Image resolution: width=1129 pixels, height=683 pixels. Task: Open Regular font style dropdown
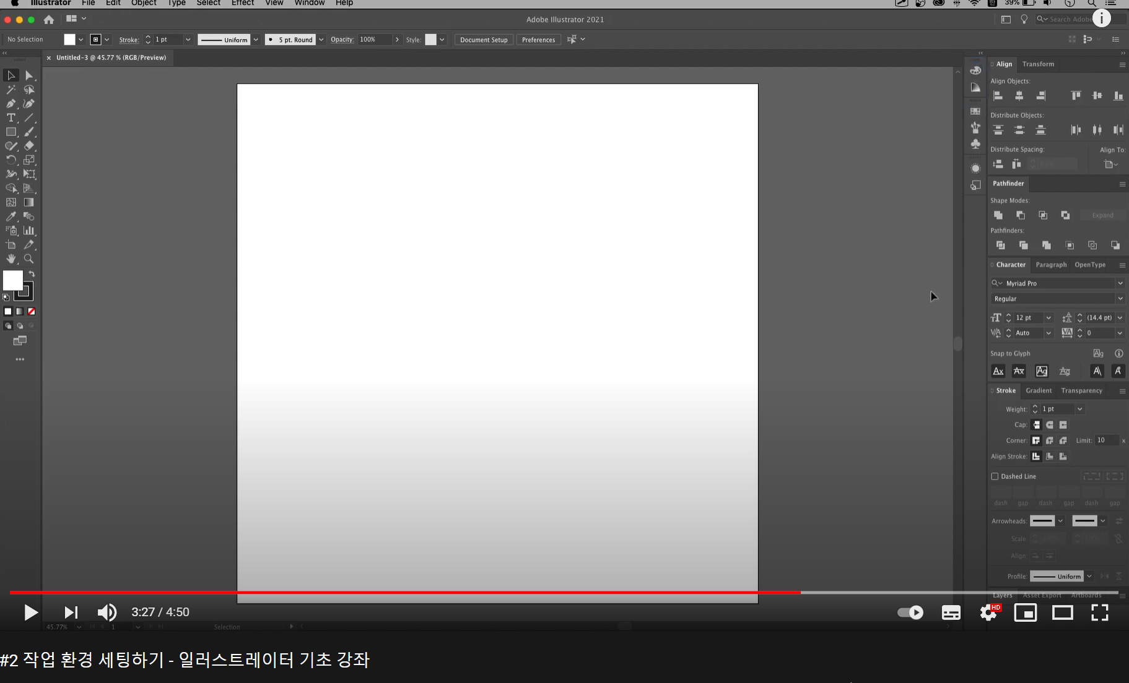[x=1120, y=299]
